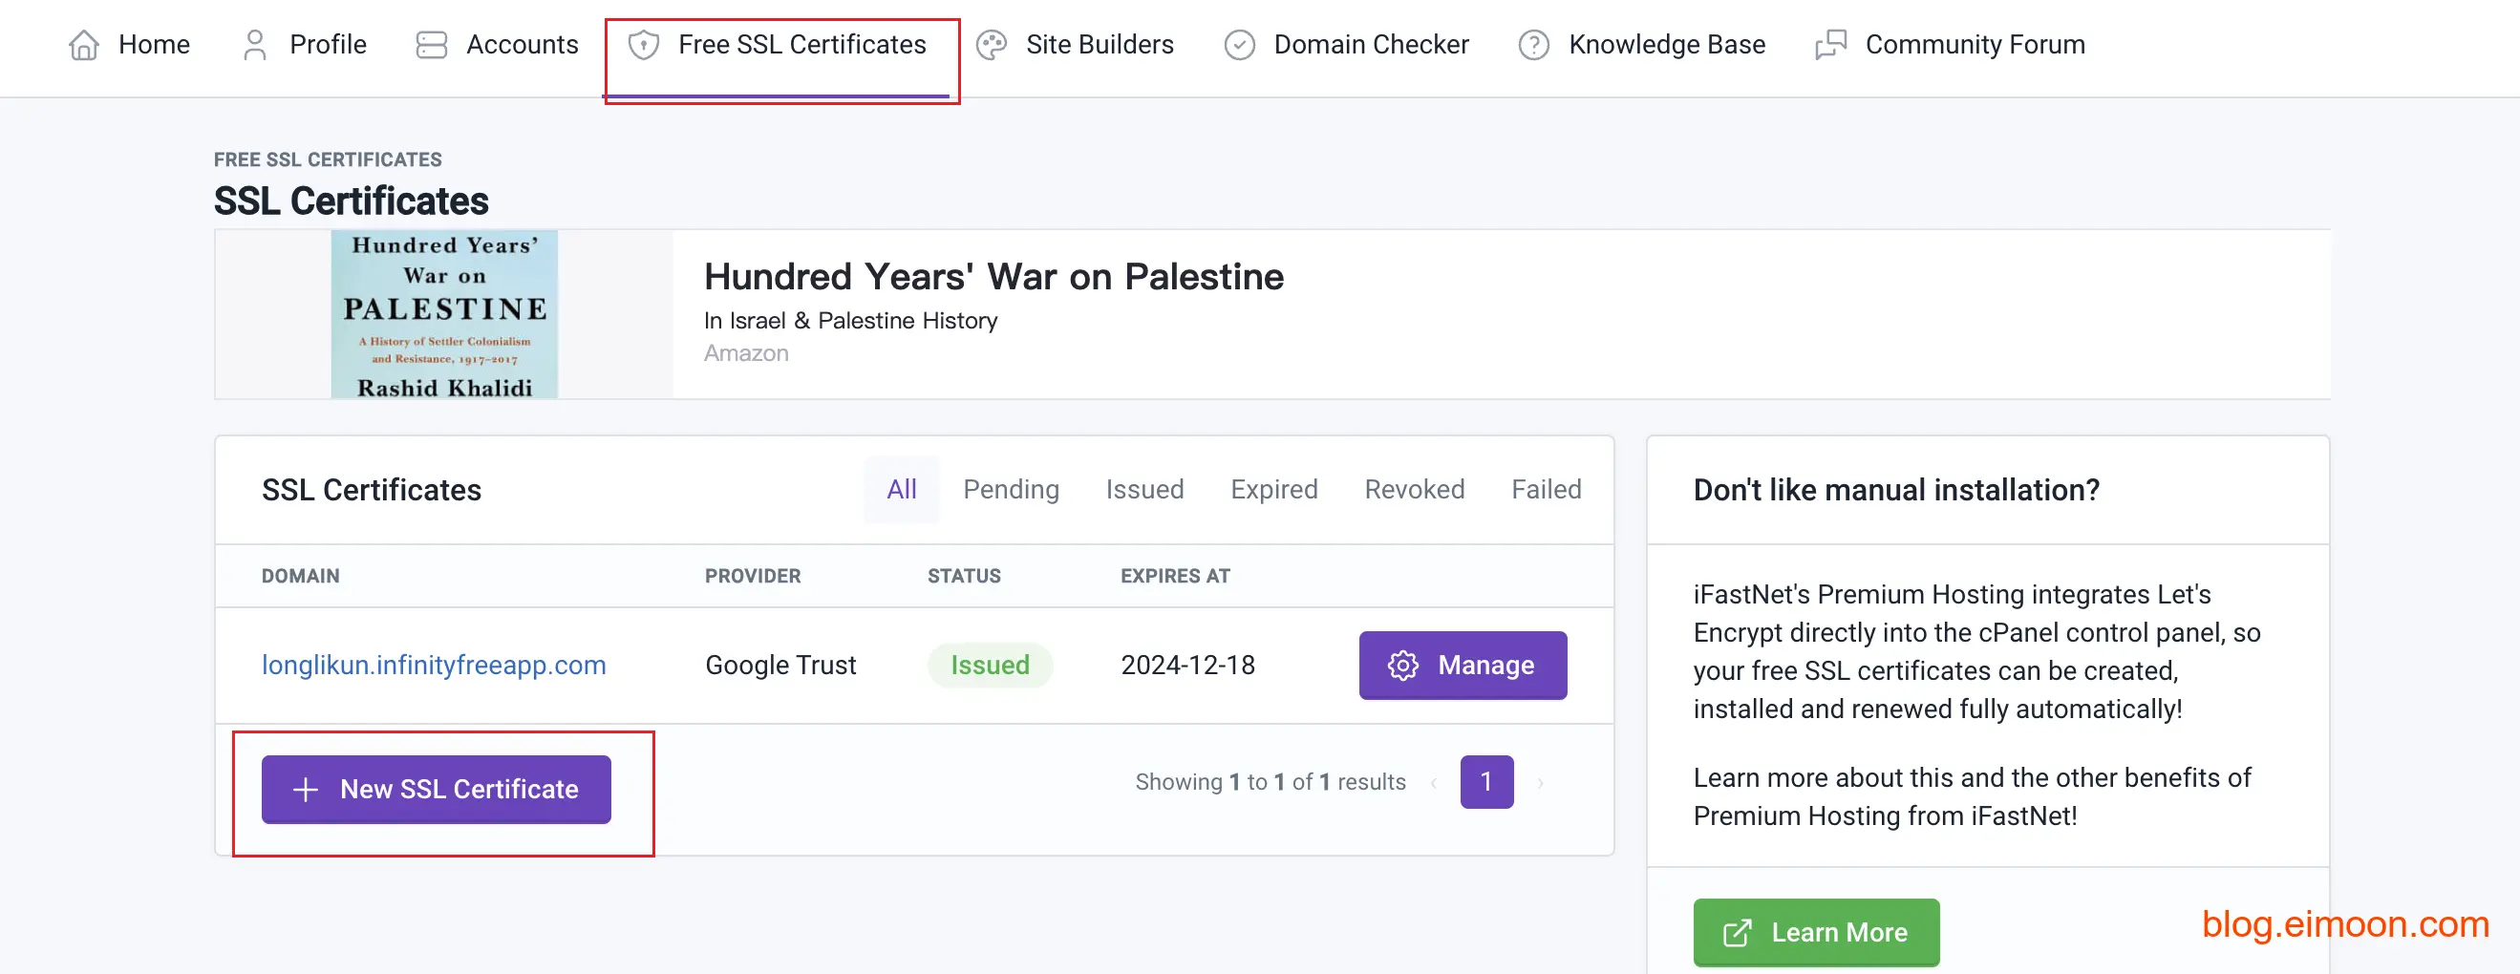
Task: Go to page 1 in pagination
Action: tap(1485, 781)
